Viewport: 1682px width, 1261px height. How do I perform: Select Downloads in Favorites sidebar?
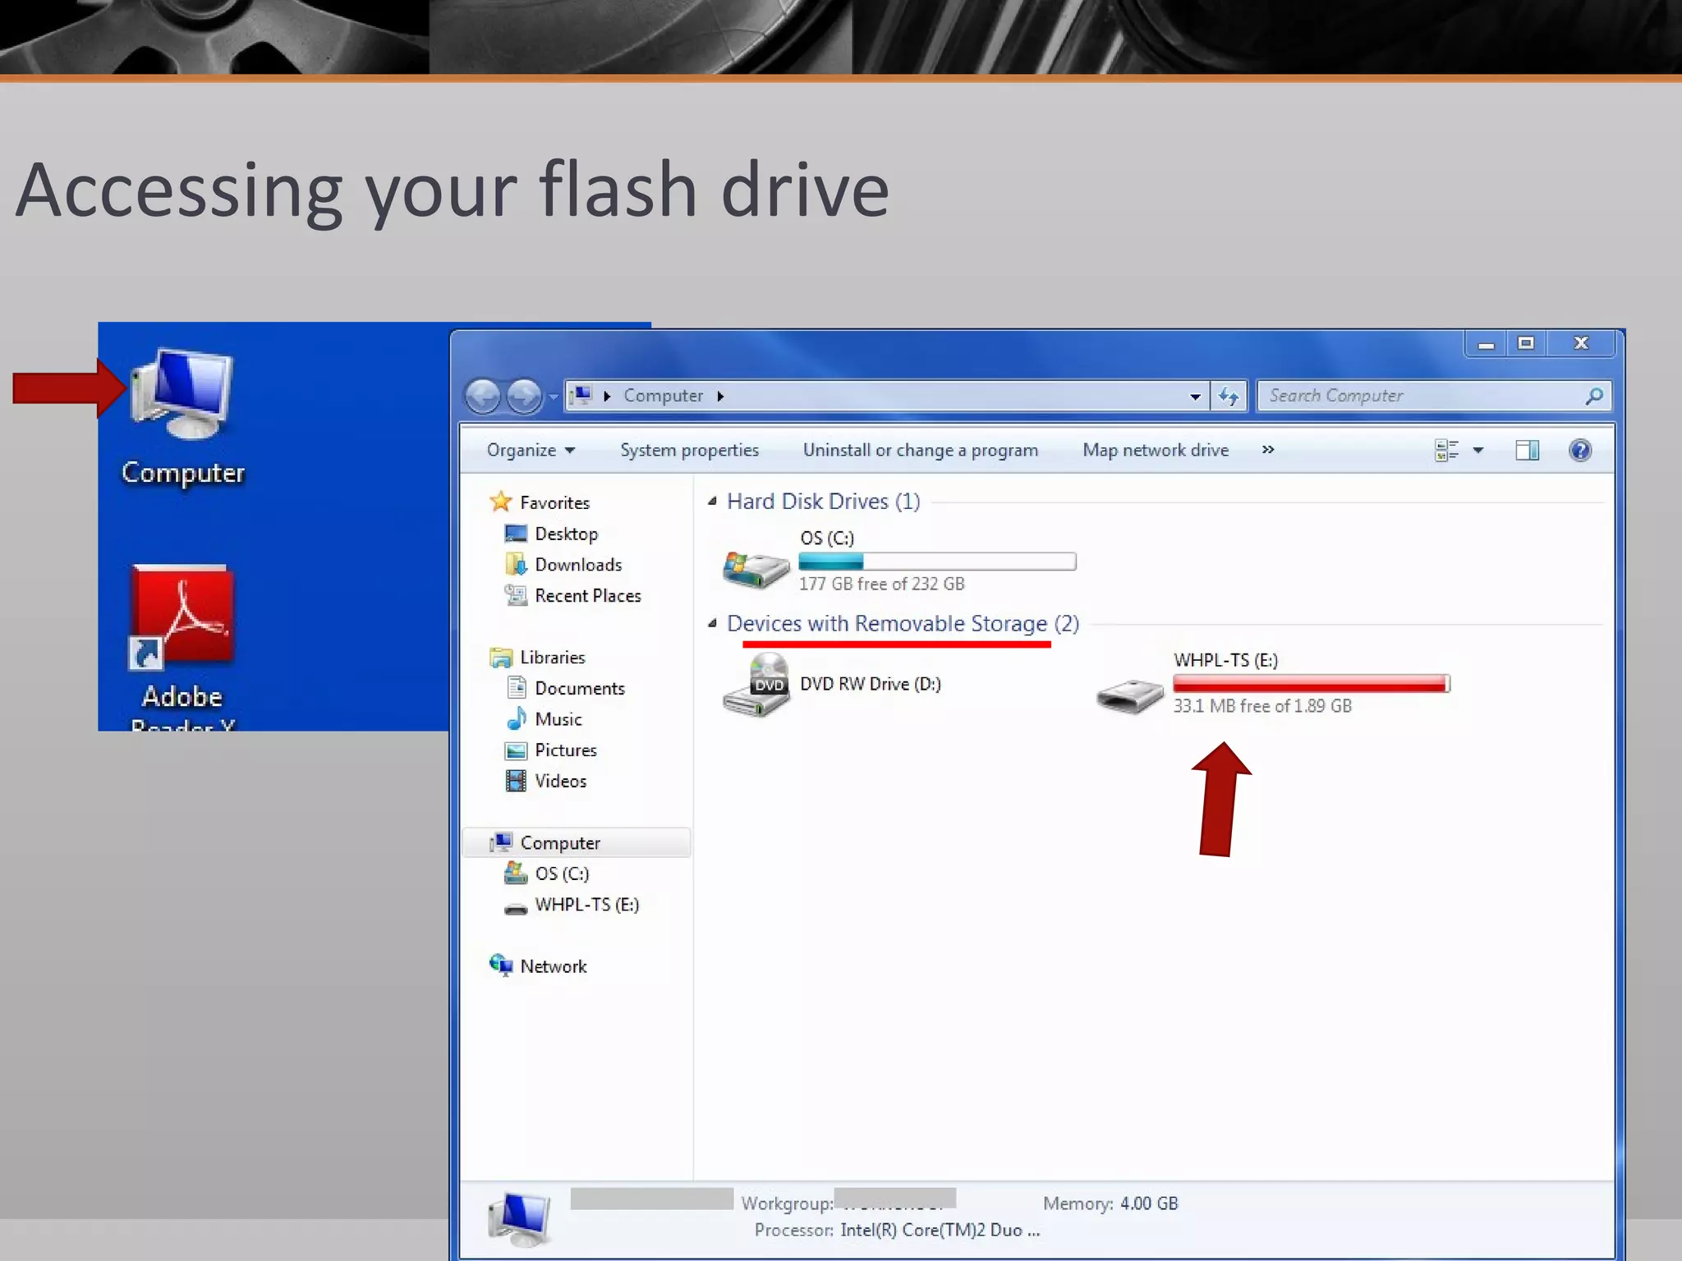coord(577,565)
